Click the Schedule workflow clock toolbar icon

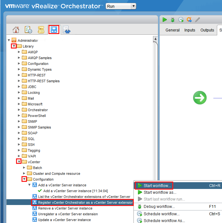click(181, 20)
